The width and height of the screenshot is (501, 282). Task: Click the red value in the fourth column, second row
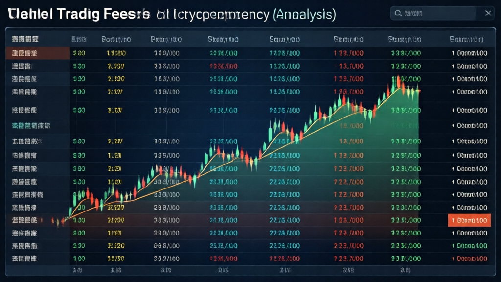[223, 66]
